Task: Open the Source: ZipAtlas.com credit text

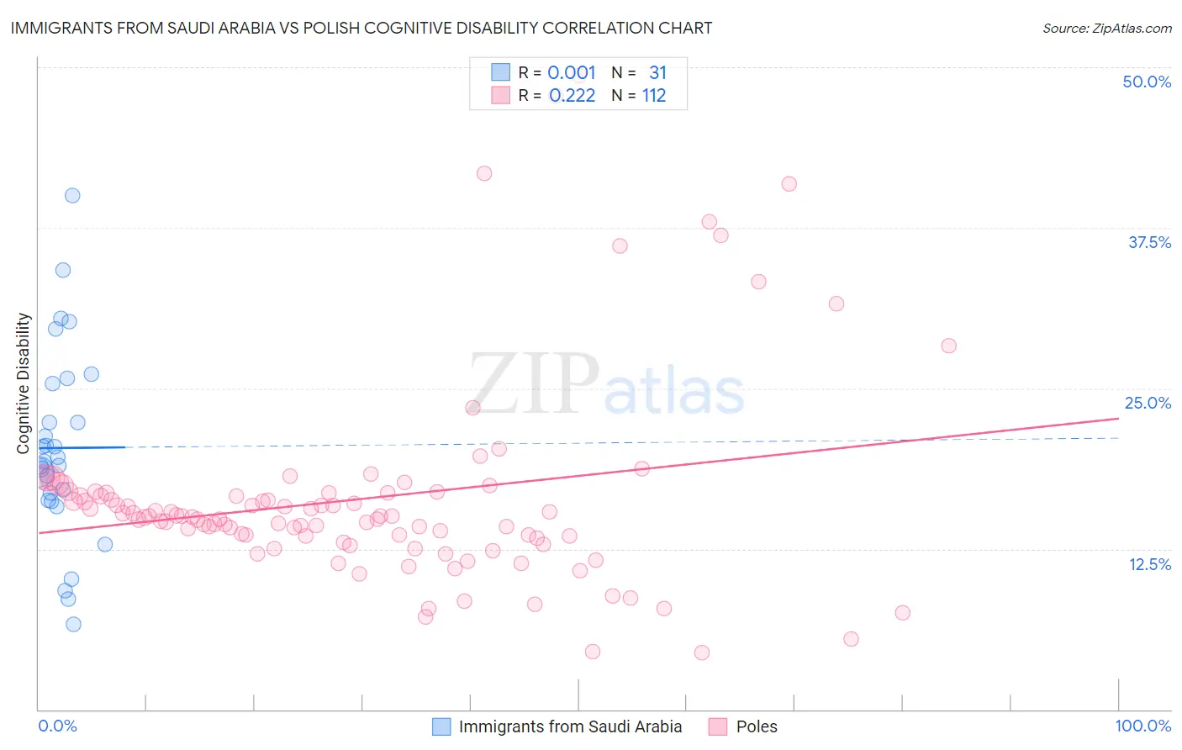Action: (x=1107, y=28)
